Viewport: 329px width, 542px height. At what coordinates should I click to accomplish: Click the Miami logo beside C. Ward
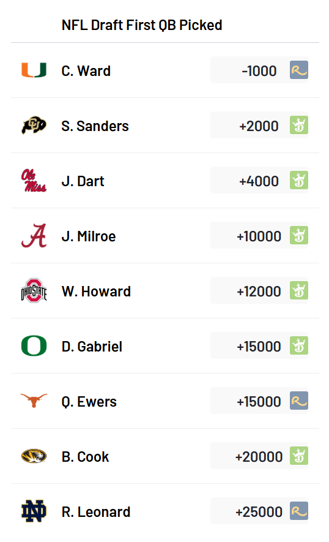coord(34,70)
